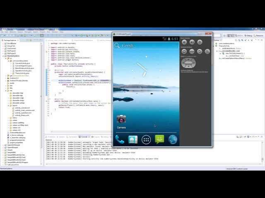Click the emulator power button

coord(200,42)
